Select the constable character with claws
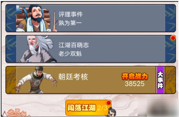Screen dimensions: 179x117 37,80
